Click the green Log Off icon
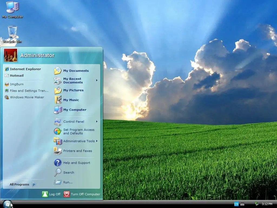The image size is (277, 208). coord(45,194)
